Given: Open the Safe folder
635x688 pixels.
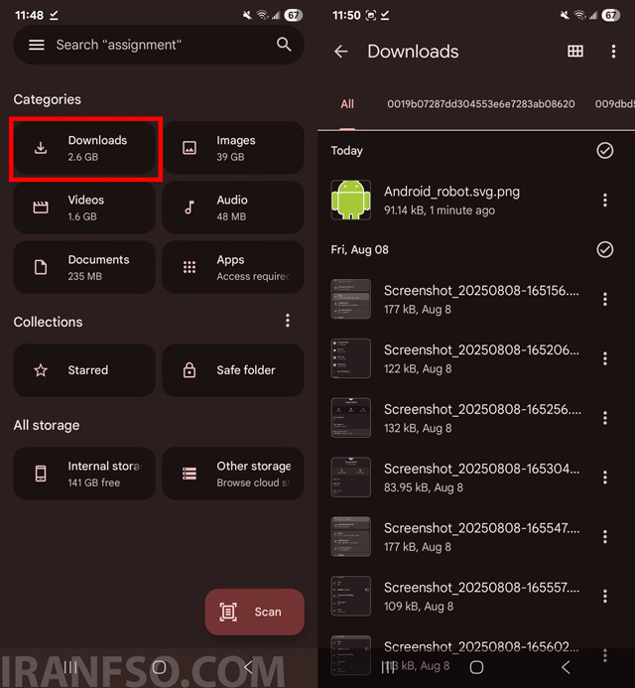Looking at the screenshot, I should click(x=233, y=370).
